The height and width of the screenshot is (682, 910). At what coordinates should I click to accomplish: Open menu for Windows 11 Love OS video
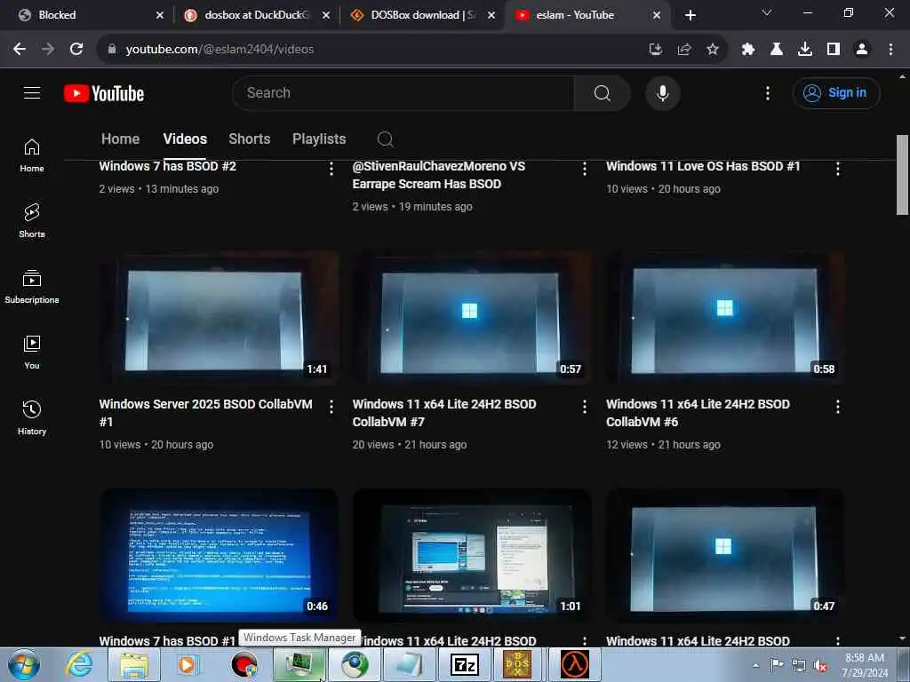click(837, 169)
